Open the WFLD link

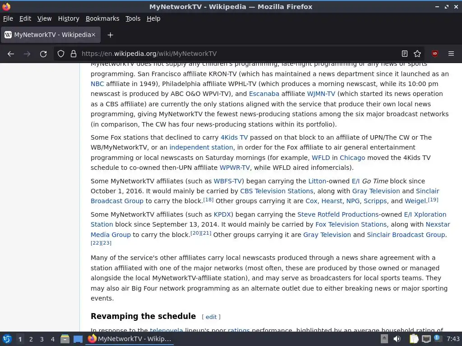point(321,158)
